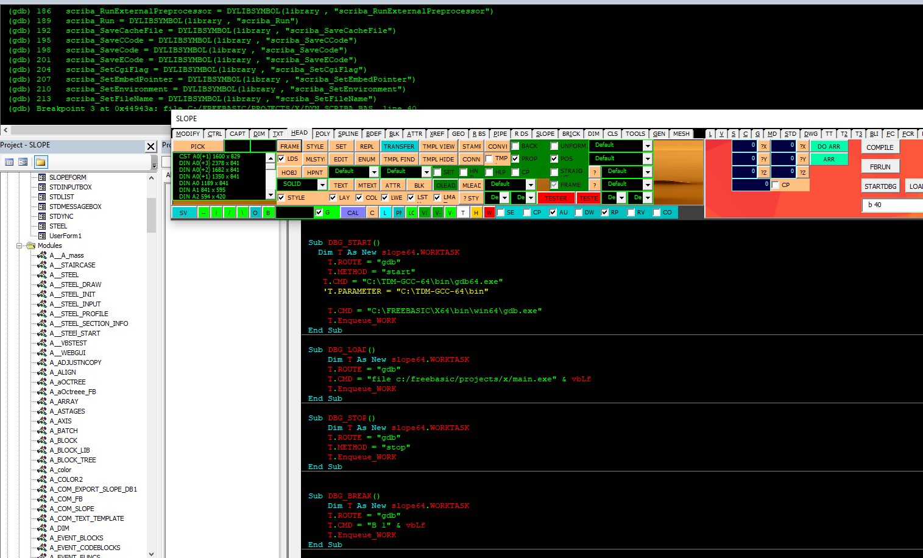Select the HOBJ tool
Screen dimensions: 923x558
288,172
